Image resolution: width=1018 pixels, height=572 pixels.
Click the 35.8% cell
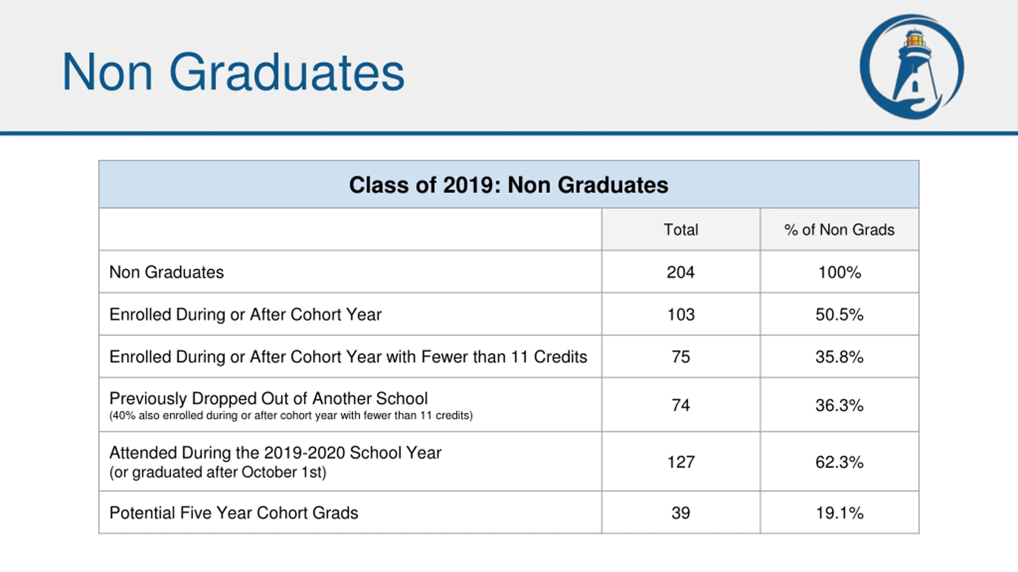839,357
